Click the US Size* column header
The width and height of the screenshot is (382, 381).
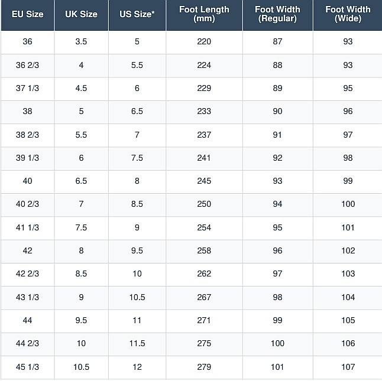[137, 14]
